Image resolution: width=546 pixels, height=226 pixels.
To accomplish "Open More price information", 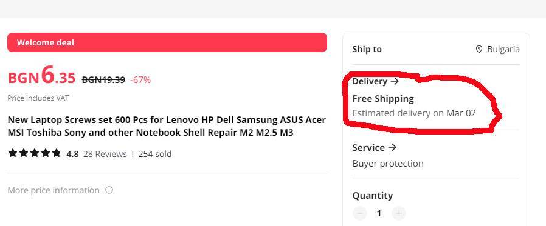I will (54, 190).
